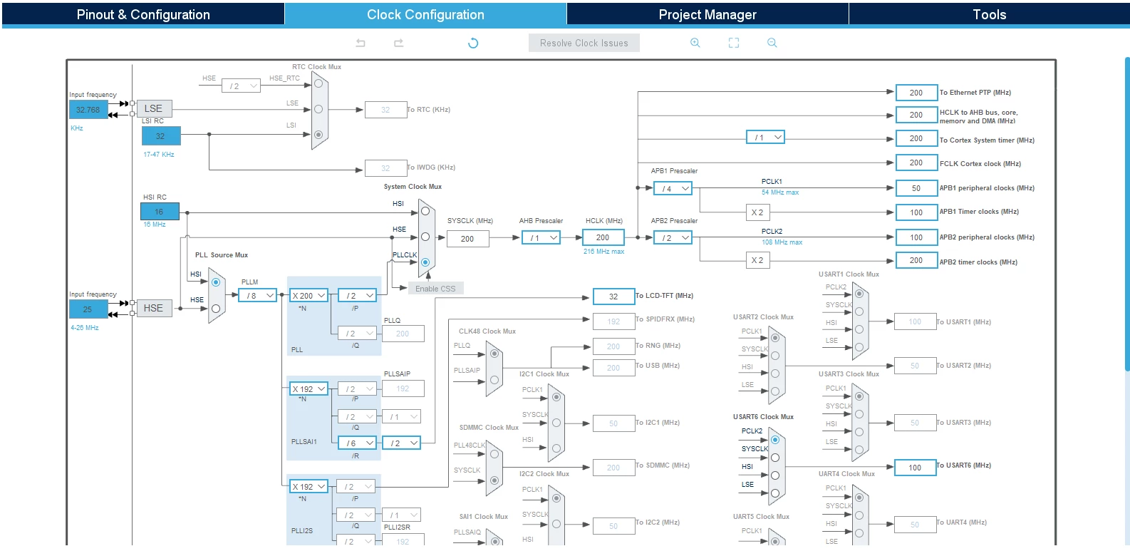Screen dimensions: 1130x551
Task: Switch to Clock Configuration tab
Action: 425,14
